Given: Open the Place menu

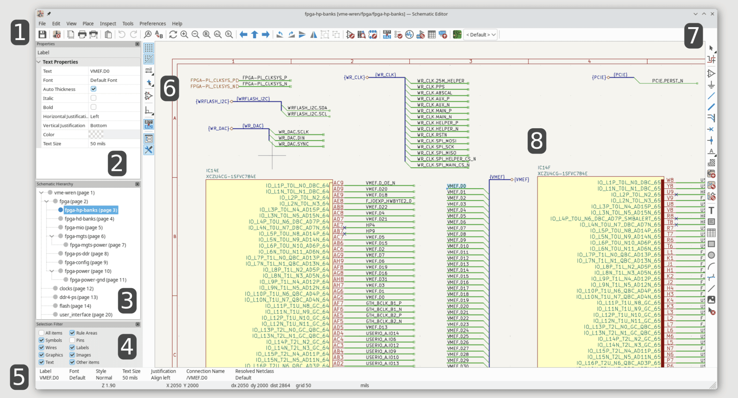Looking at the screenshot, I should (x=88, y=23).
